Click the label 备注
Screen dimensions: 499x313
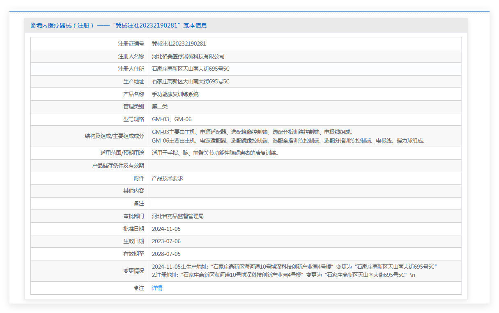click(x=139, y=204)
